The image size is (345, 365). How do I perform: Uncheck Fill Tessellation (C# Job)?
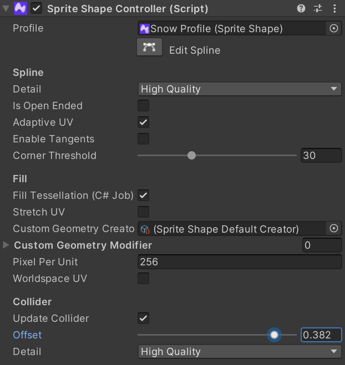click(143, 196)
